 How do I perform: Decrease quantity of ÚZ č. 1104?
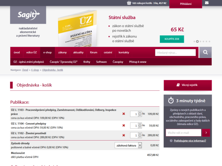point(140,127)
